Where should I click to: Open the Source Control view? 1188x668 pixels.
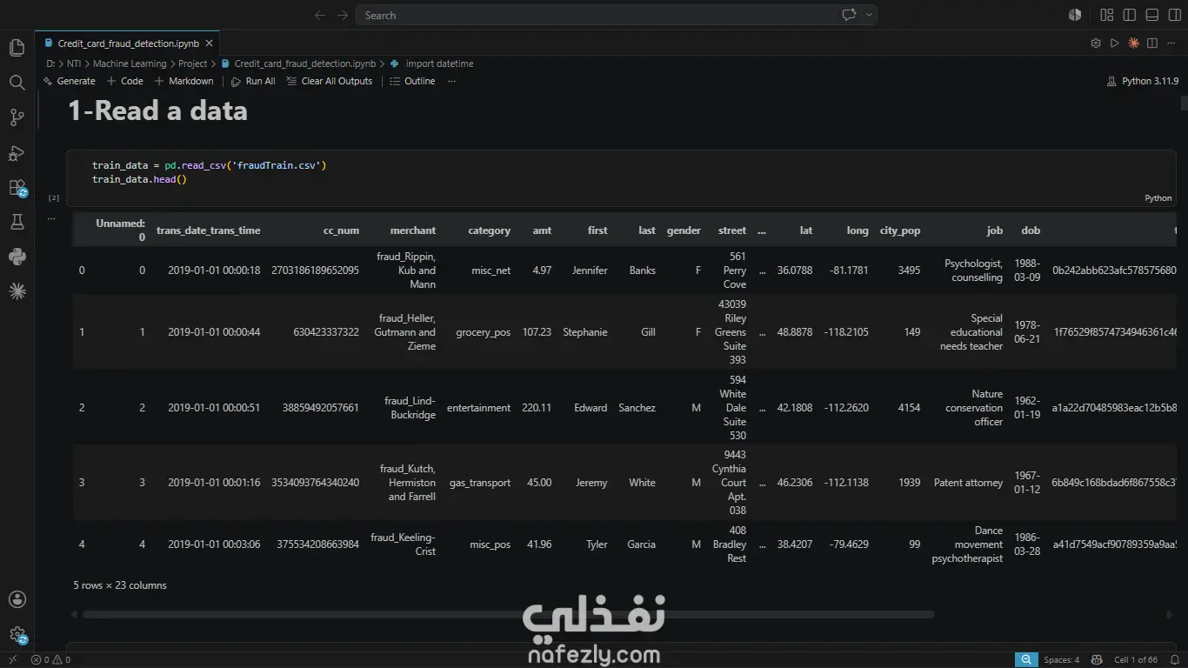pos(17,117)
